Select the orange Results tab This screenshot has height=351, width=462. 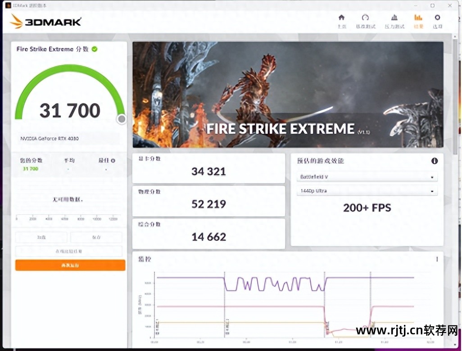point(418,22)
